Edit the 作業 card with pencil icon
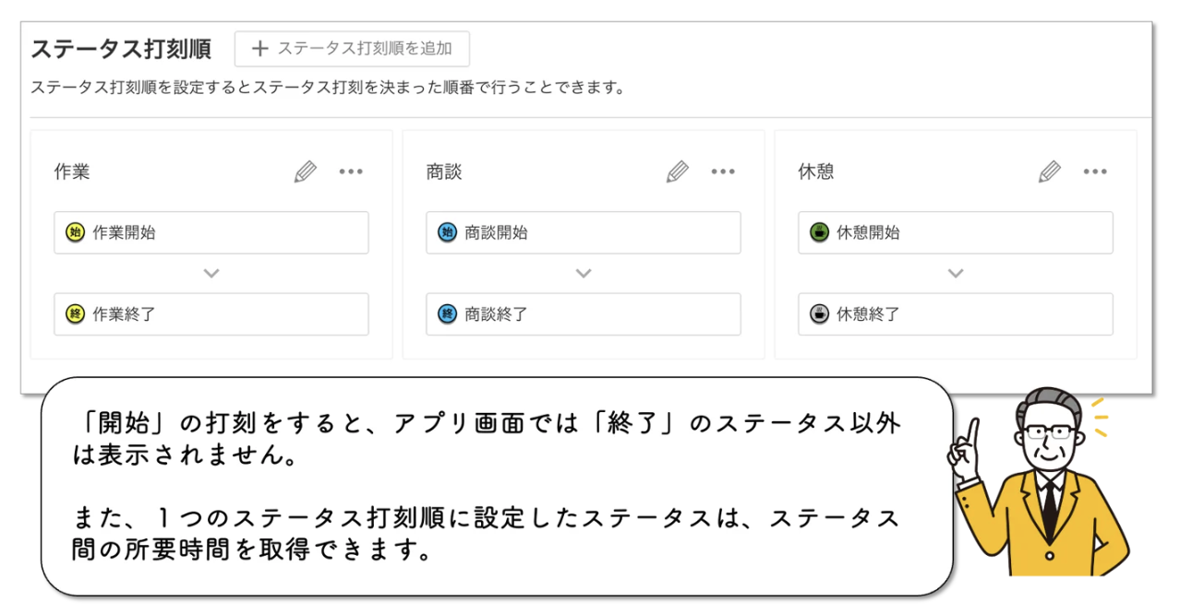 point(306,171)
